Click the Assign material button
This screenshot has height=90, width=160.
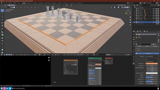tap(139, 46)
